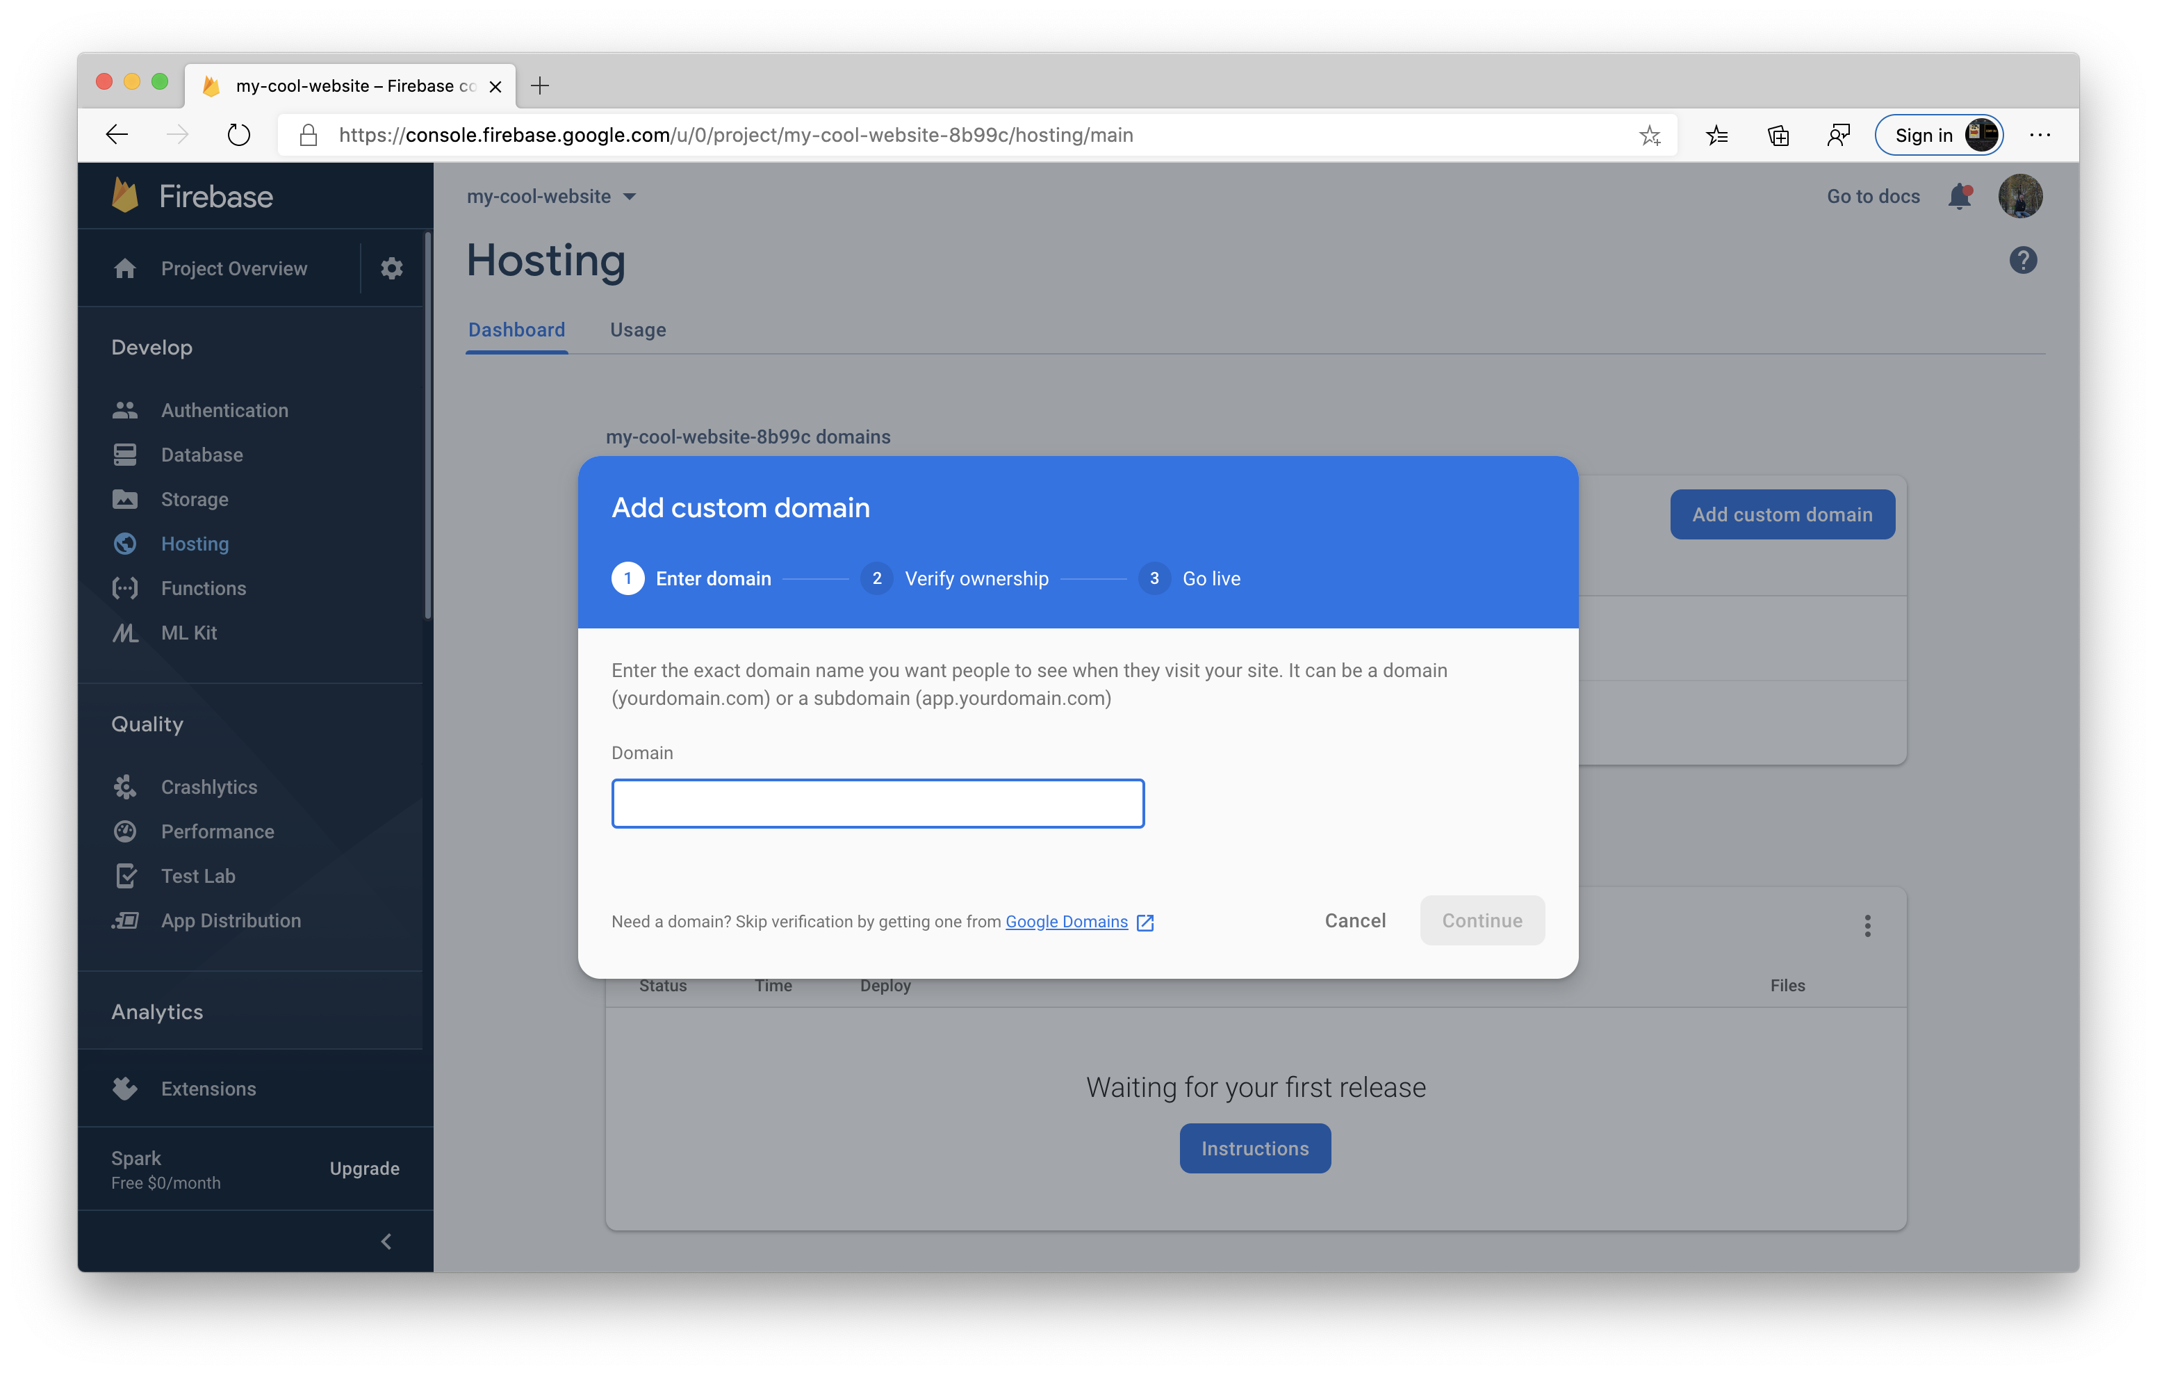Click the help question mark icon

coord(2023,261)
